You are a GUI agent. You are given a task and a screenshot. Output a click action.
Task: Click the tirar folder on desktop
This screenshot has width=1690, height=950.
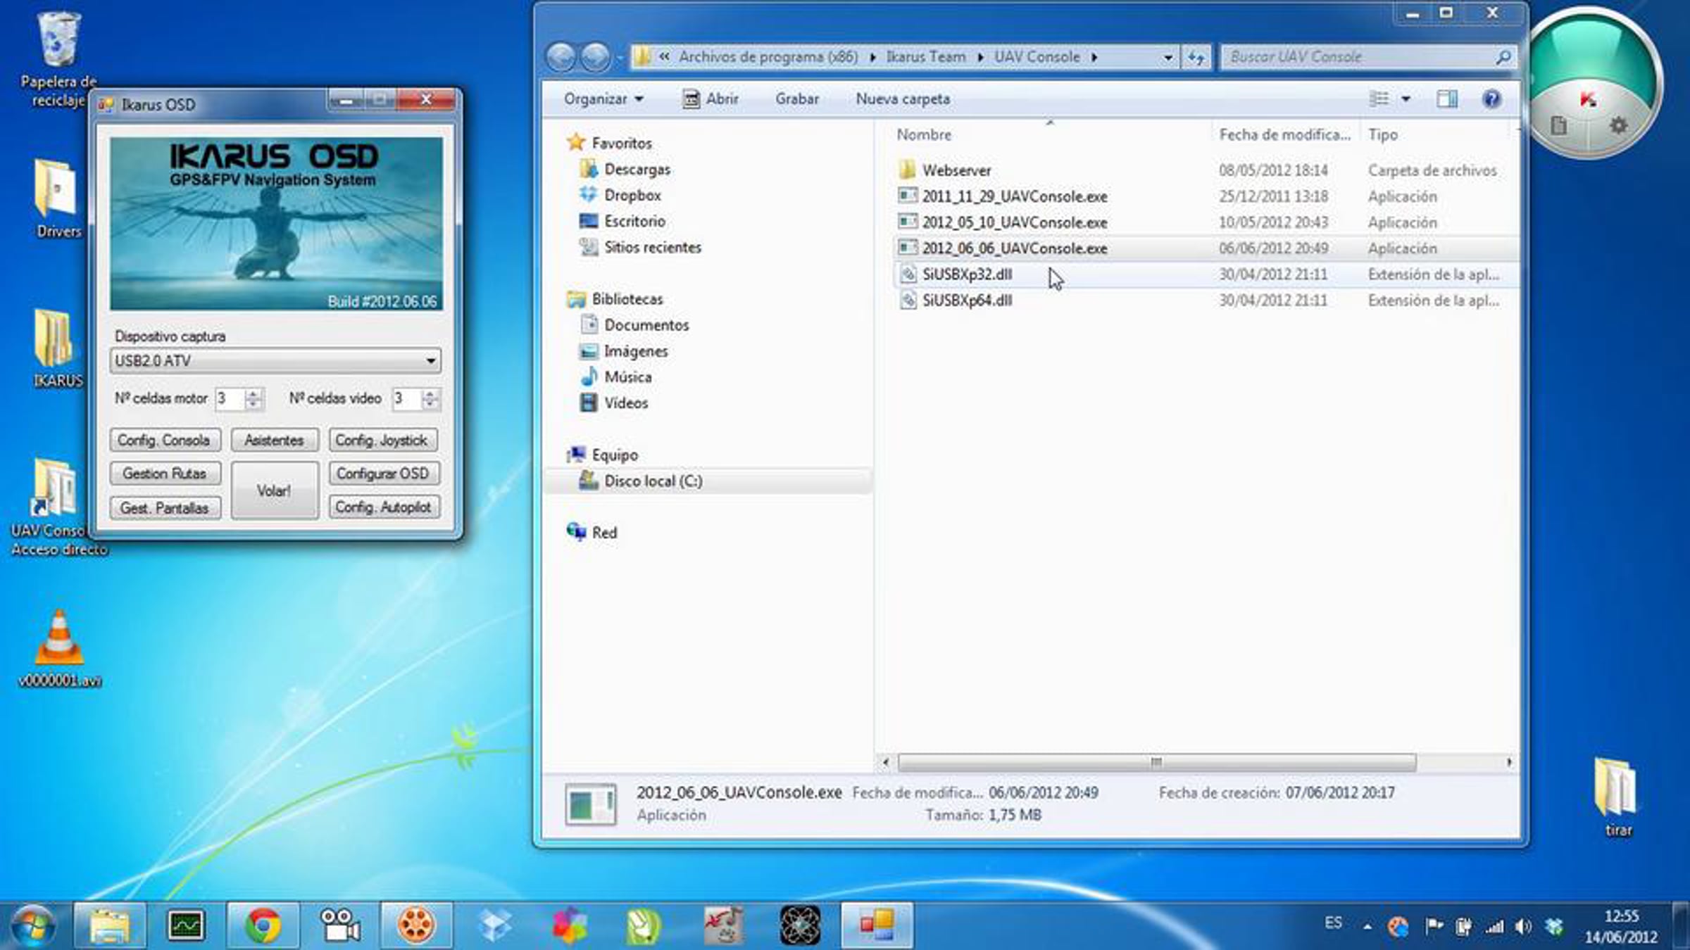(1617, 797)
